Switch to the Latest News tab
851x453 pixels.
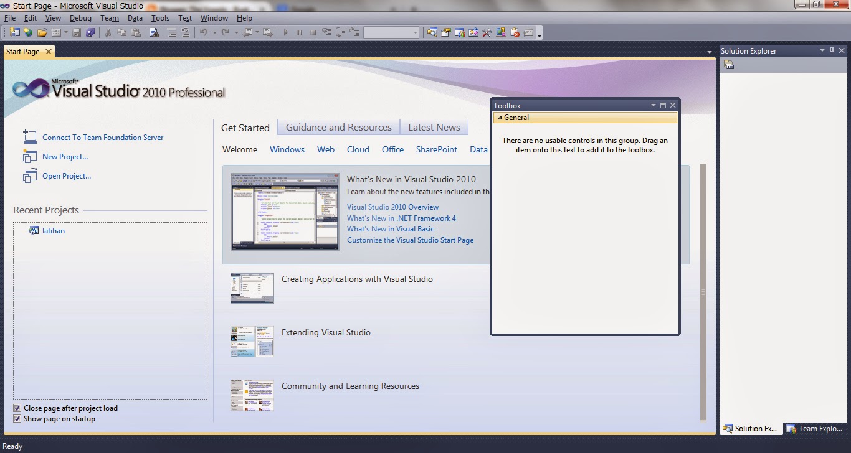[x=434, y=127]
